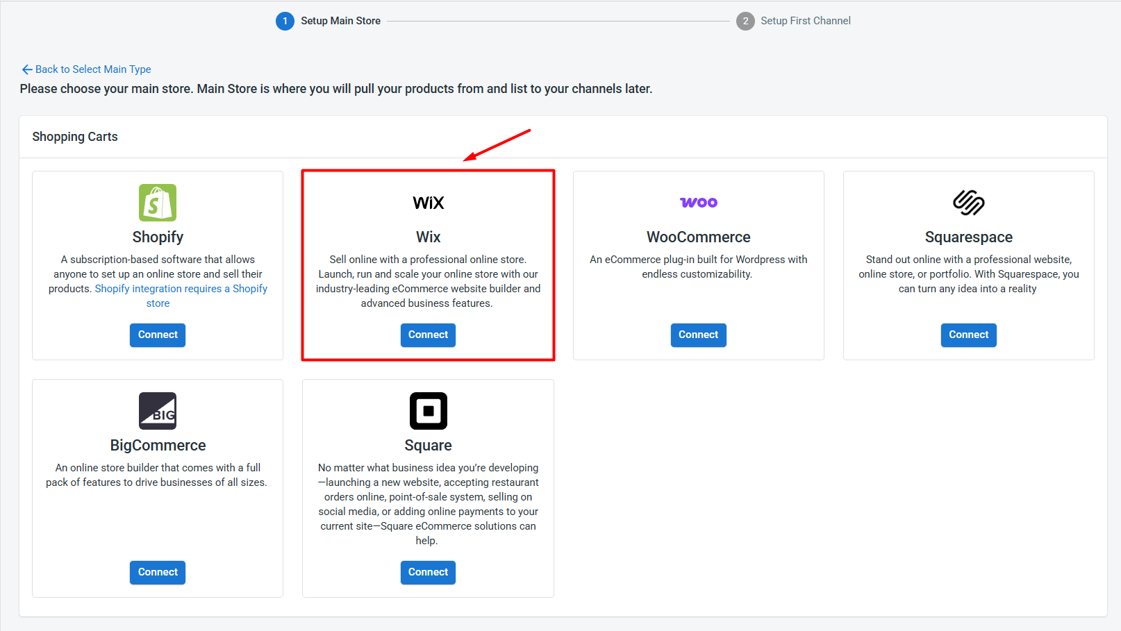Image resolution: width=1121 pixels, height=631 pixels.
Task: Open the Shopify integration requires a Shopify store link
Action: 181,296
